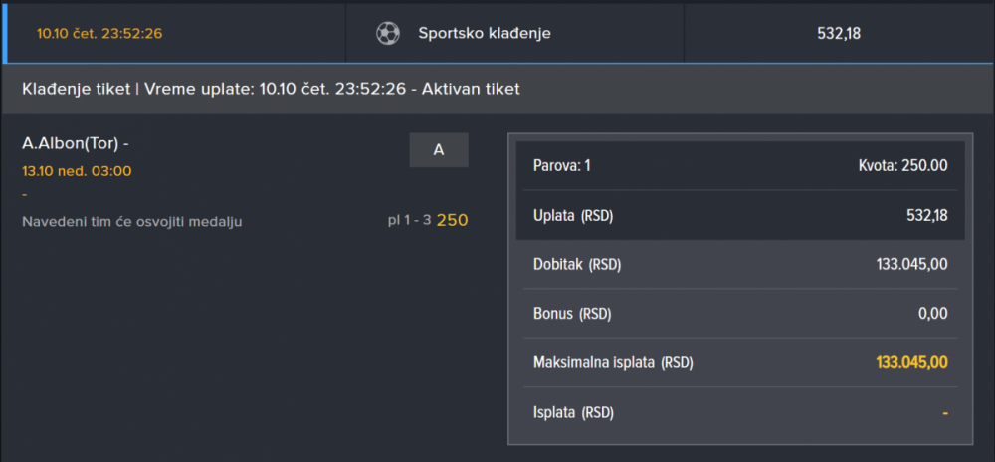This screenshot has height=462, width=995.
Task: Click the ticket timestamp 10.10 čet. 23:52:26 in top row
Action: [99, 33]
